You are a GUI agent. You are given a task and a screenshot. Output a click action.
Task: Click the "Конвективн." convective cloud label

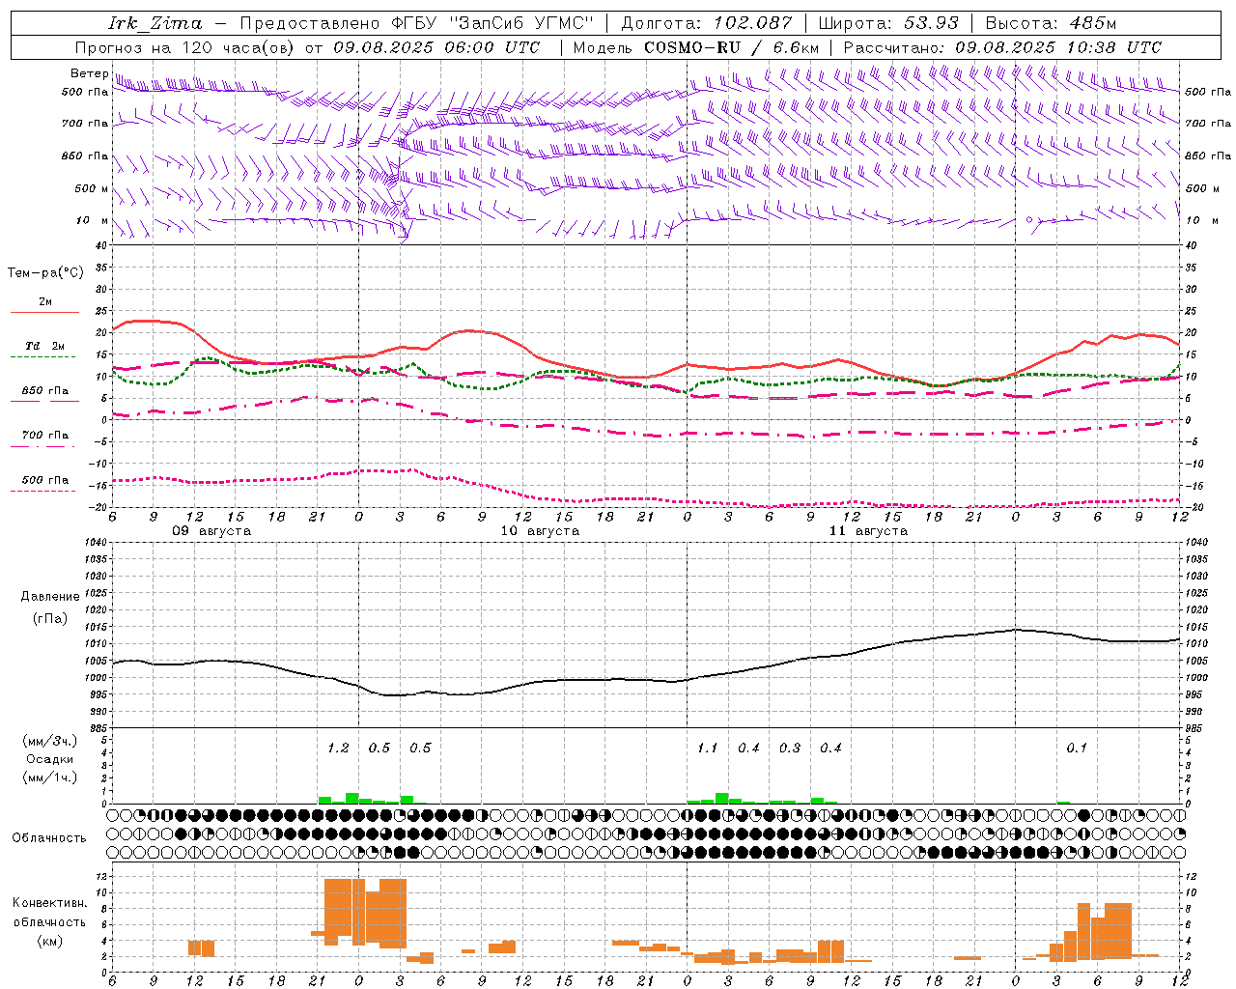point(50,903)
